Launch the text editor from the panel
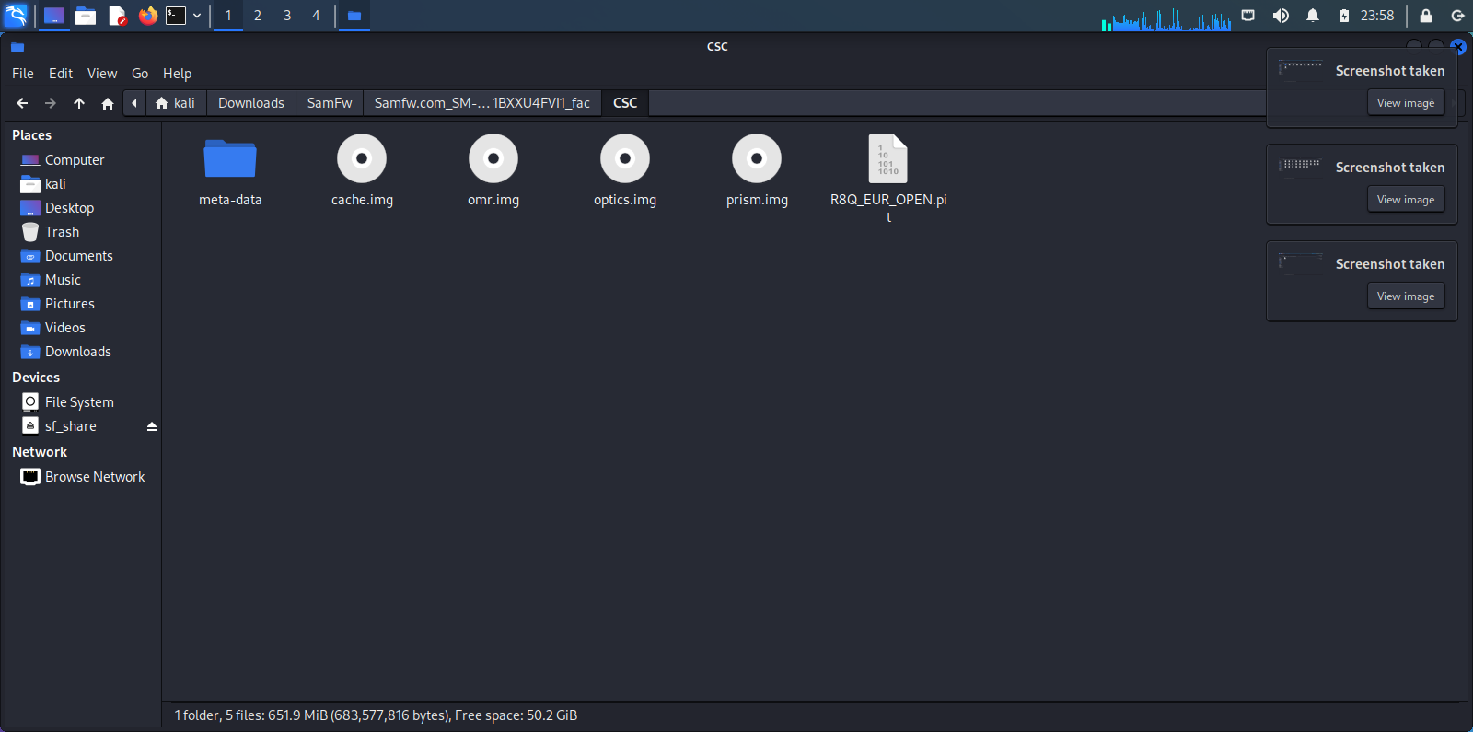1473x732 pixels. [x=117, y=16]
